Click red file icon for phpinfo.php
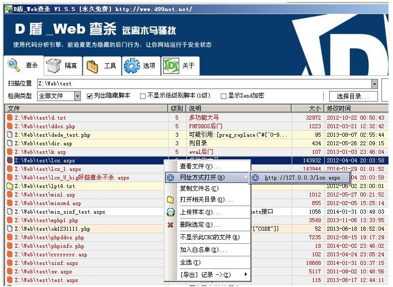The image size is (393, 287). click(10, 246)
